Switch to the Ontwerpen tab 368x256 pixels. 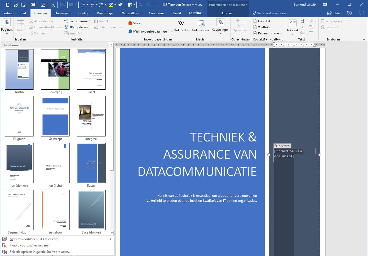pyautogui.click(x=62, y=13)
